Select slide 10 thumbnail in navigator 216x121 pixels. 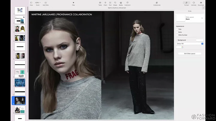pos(20,92)
